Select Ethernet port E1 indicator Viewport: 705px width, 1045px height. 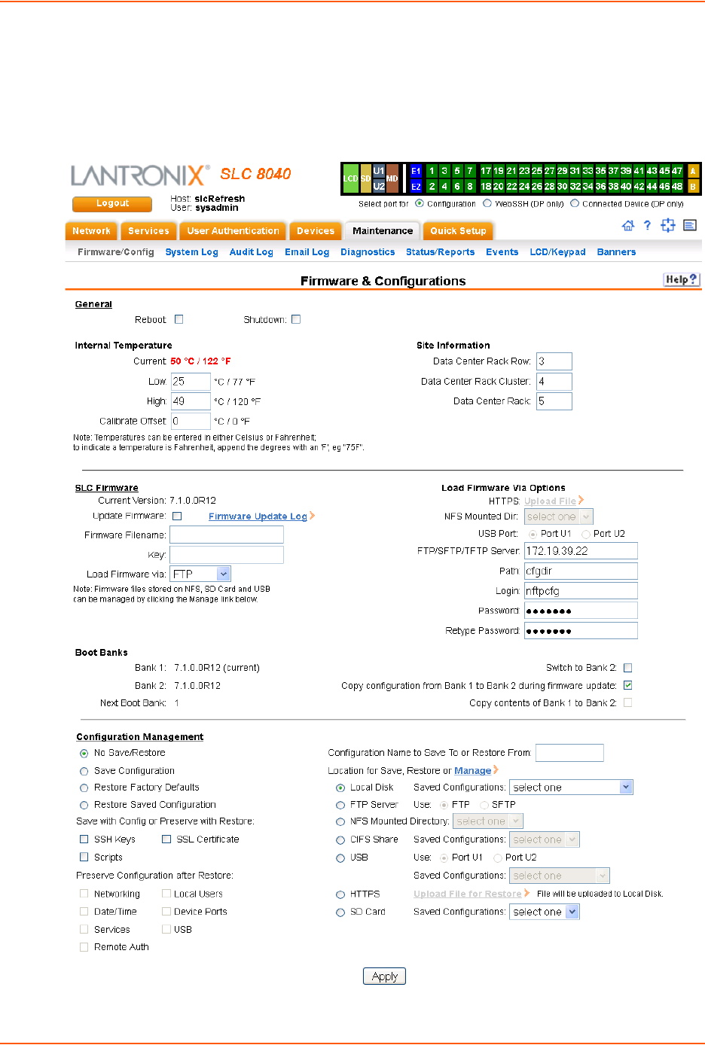pos(416,172)
